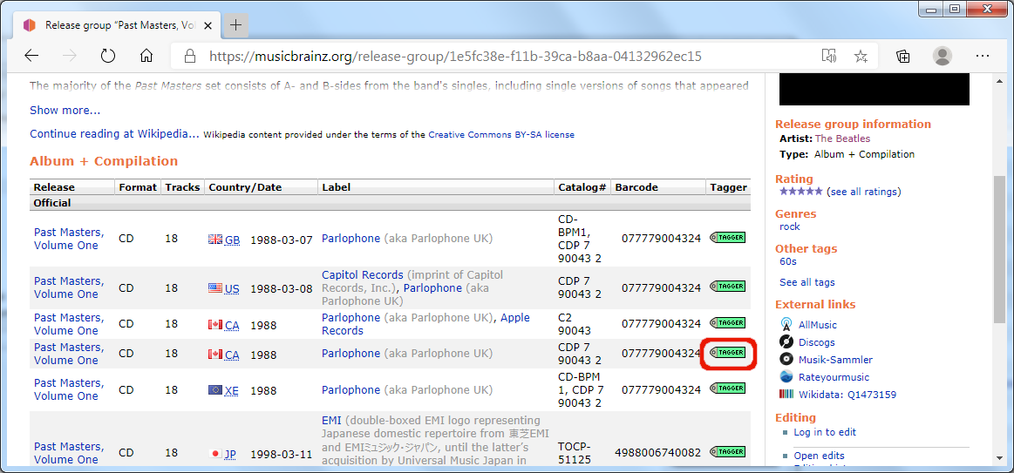Open the 60s tag link
The image size is (1014, 473).
point(787,261)
